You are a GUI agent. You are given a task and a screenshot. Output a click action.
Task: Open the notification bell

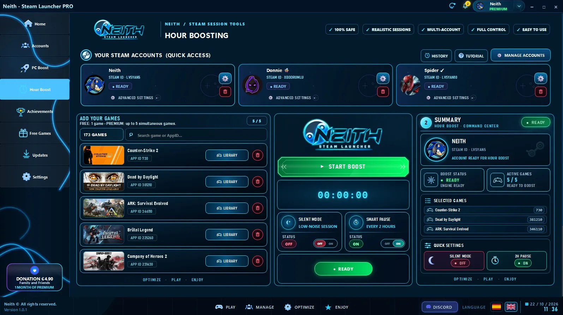pyautogui.click(x=466, y=6)
